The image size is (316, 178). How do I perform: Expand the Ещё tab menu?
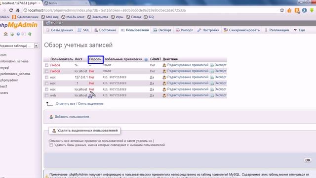(x=299, y=30)
